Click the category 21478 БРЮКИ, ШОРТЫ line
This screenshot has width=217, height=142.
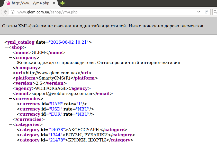point(75,140)
